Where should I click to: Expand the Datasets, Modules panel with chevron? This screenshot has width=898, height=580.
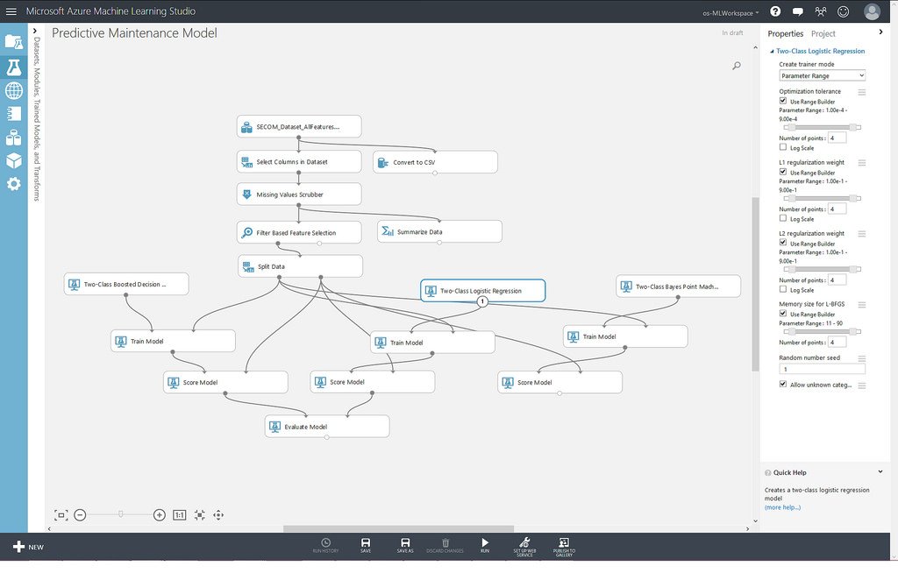tap(36, 32)
